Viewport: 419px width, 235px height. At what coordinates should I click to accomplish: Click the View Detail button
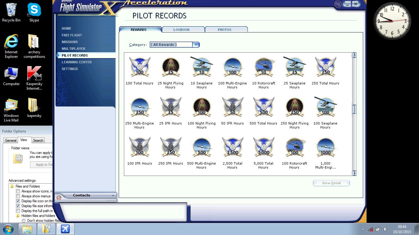pos(331,183)
